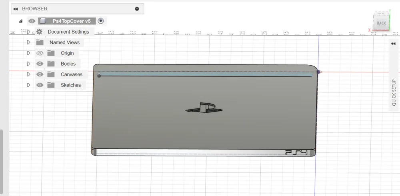Select the Bodies label
The height and width of the screenshot is (196, 400).
click(x=68, y=64)
